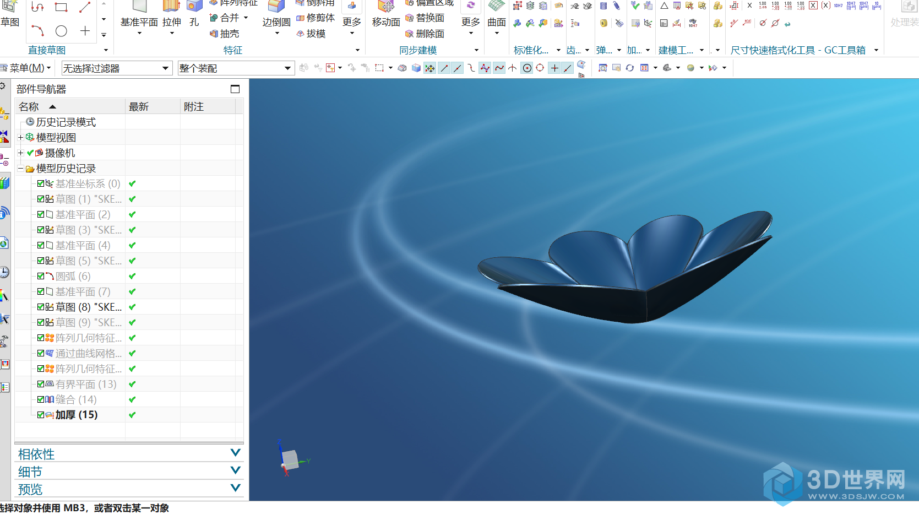Open the 菜单(M) menu
The width and height of the screenshot is (919, 514).
click(26, 68)
